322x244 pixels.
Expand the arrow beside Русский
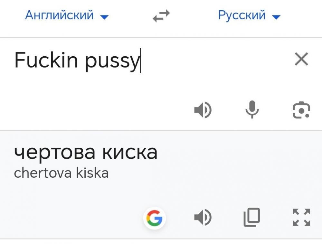(276, 17)
